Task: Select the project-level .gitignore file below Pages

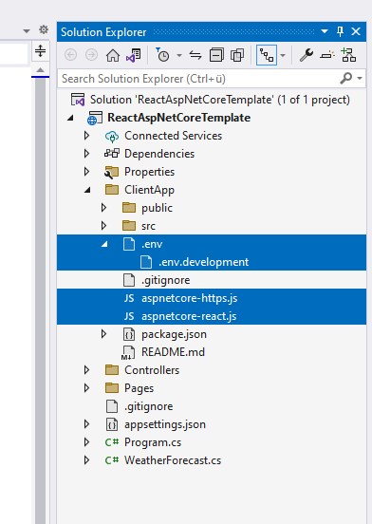Action: tap(149, 406)
